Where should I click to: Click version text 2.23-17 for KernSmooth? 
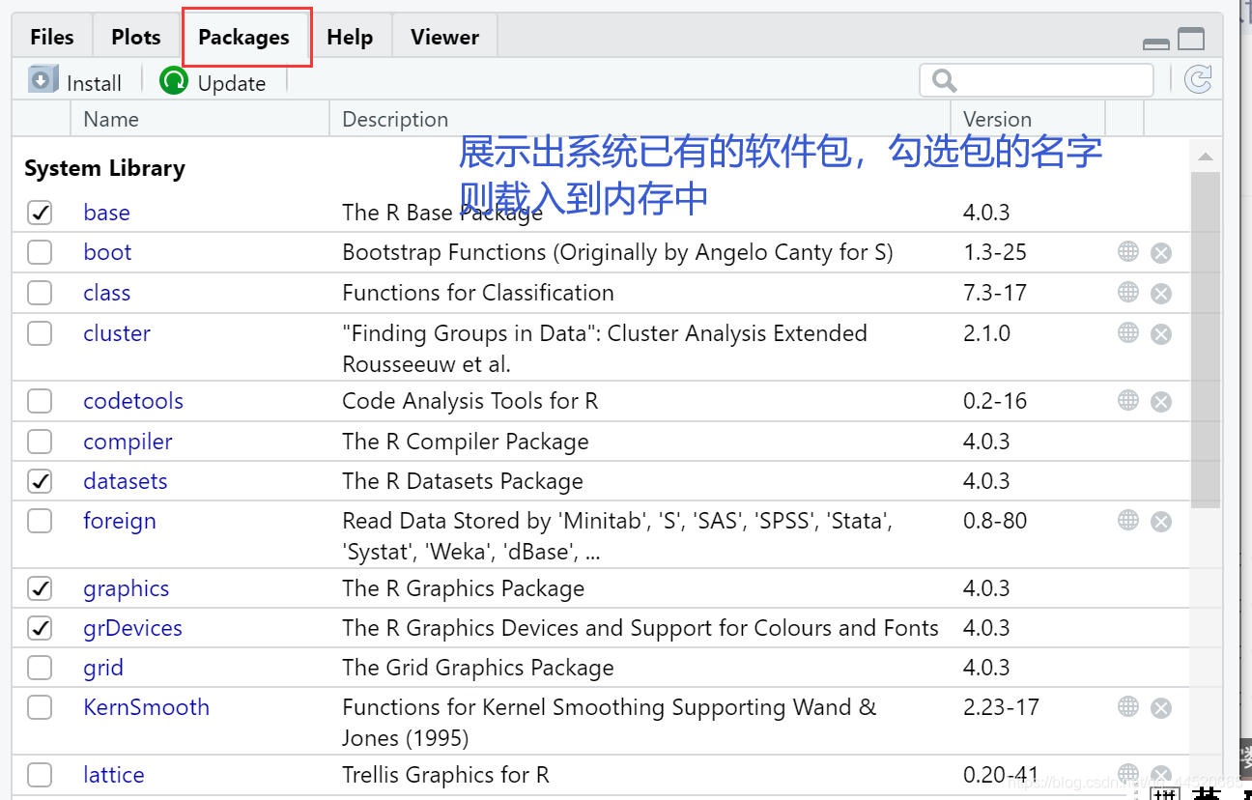pos(1001,707)
